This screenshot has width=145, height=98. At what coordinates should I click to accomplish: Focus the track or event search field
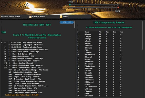(x=46, y=17)
